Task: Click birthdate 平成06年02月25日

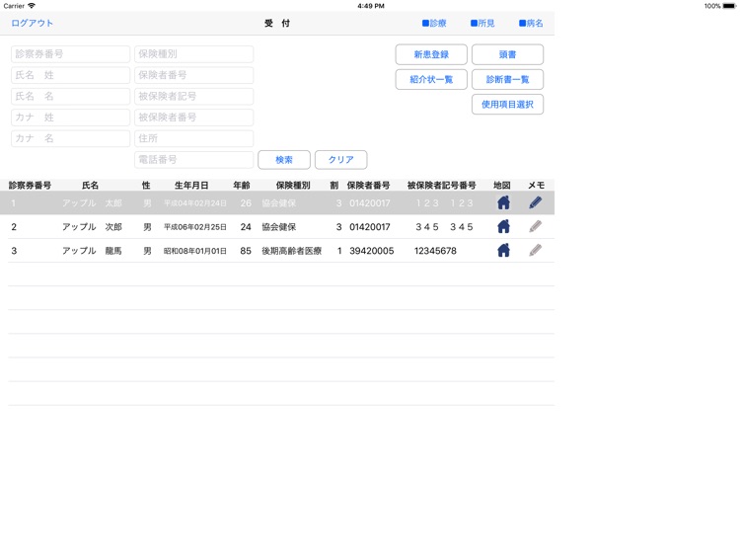Action: pos(195,227)
